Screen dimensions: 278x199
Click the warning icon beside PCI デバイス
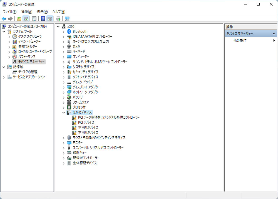(x=75, y=123)
